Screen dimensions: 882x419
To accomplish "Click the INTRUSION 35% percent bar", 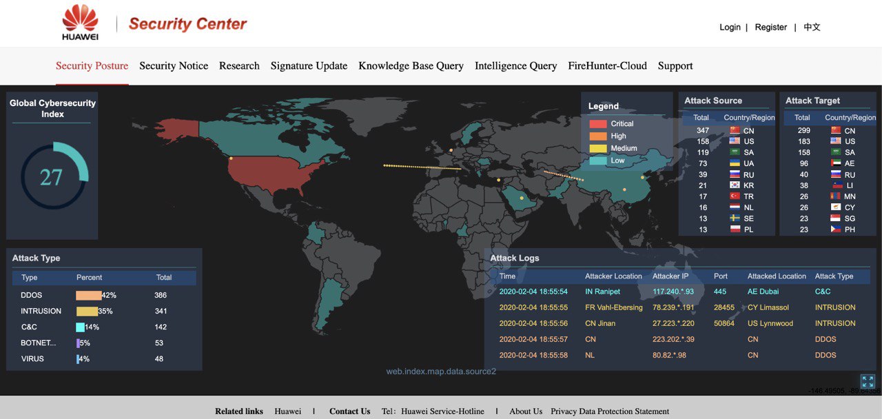I will 87,311.
